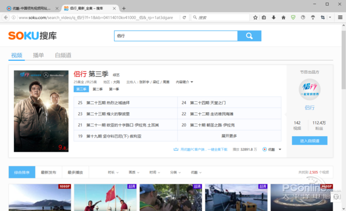This screenshot has width=346, height=211.
Task: Click the crop screenshot toolbar icon
Action: click(x=322, y=17)
